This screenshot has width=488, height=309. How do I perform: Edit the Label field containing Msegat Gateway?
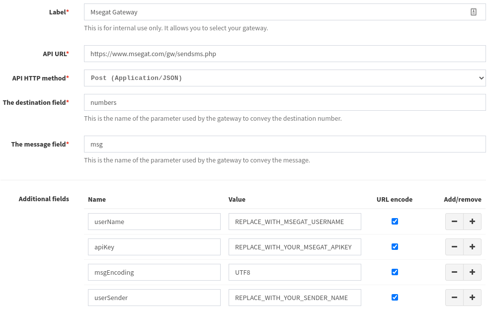pos(285,12)
